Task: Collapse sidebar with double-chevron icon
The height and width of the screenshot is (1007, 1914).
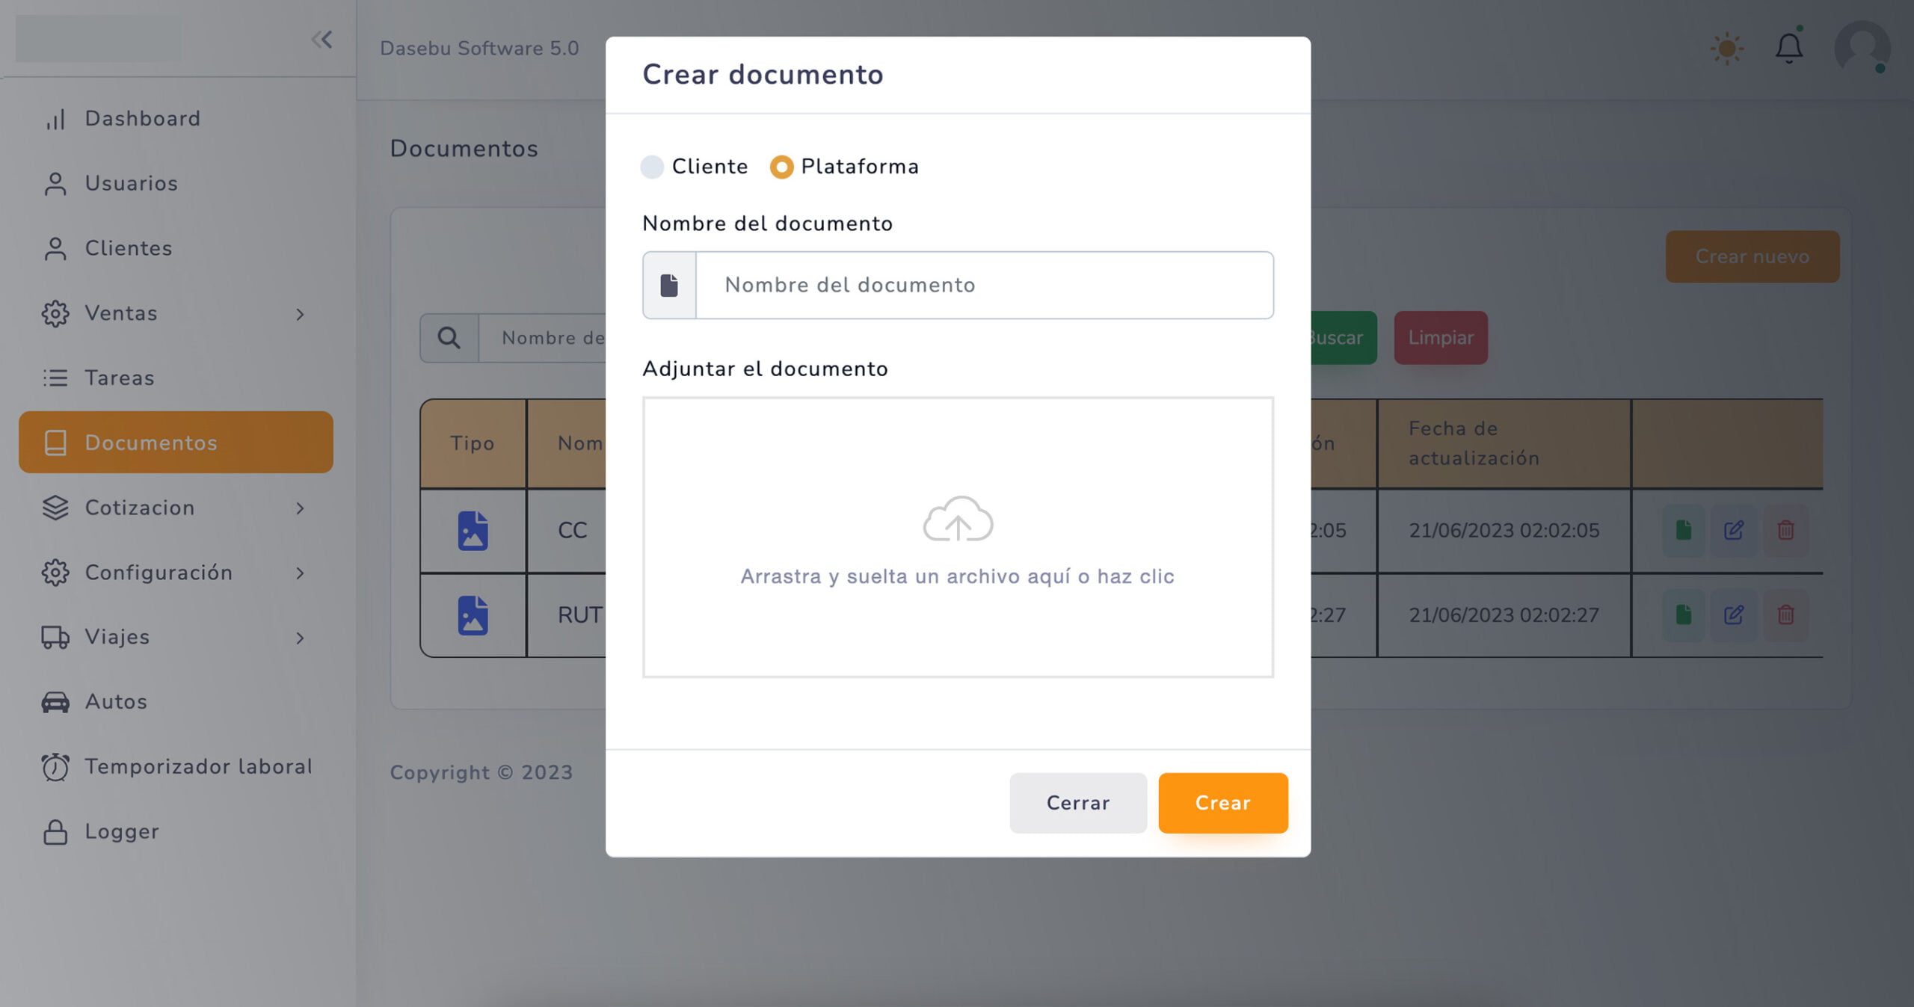Action: [321, 39]
